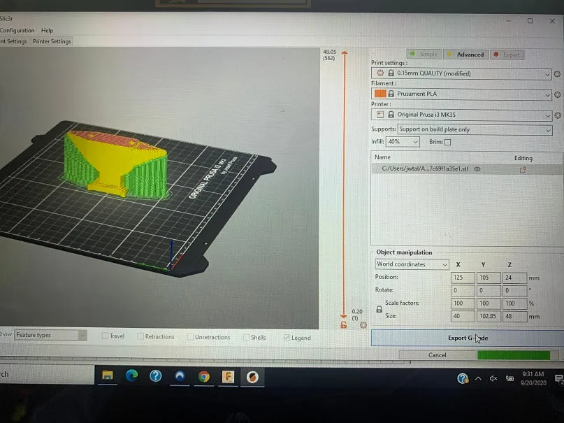This screenshot has width=564, height=423.
Task: Open the Feature types view dropdown
Action: click(50, 335)
